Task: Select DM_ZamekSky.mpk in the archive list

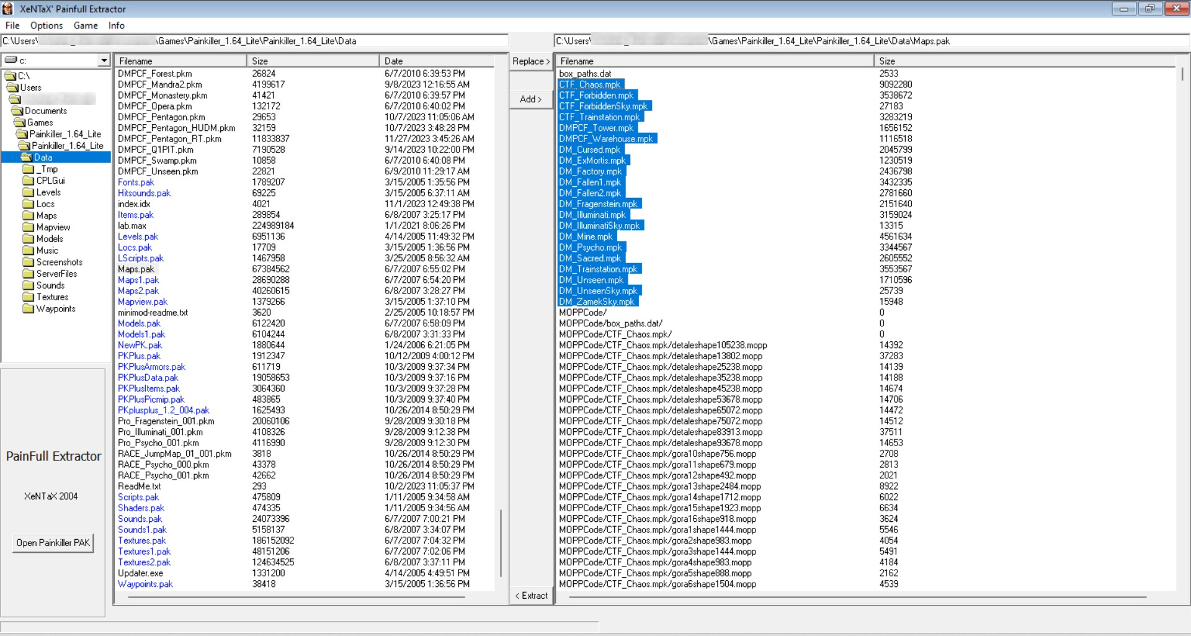Action: point(597,302)
